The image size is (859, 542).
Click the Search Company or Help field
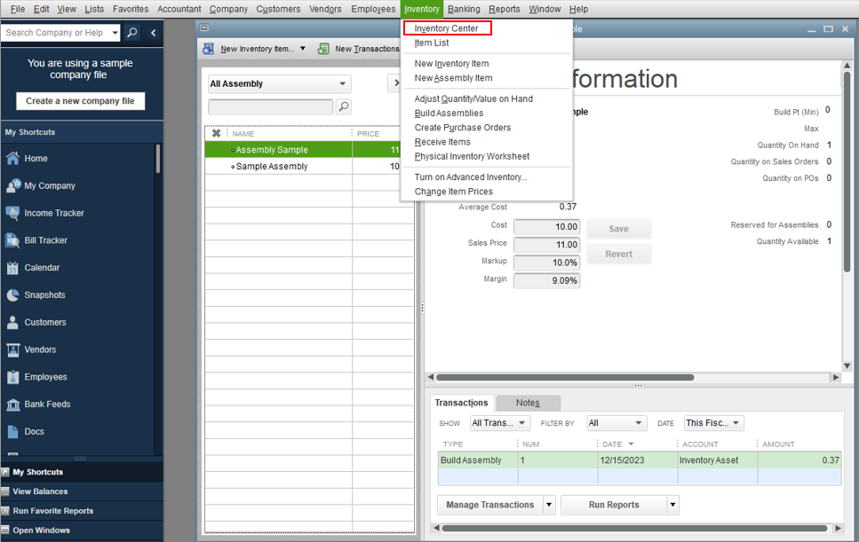(x=55, y=33)
